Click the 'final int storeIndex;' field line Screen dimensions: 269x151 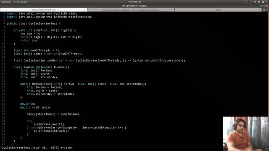click(40, 77)
